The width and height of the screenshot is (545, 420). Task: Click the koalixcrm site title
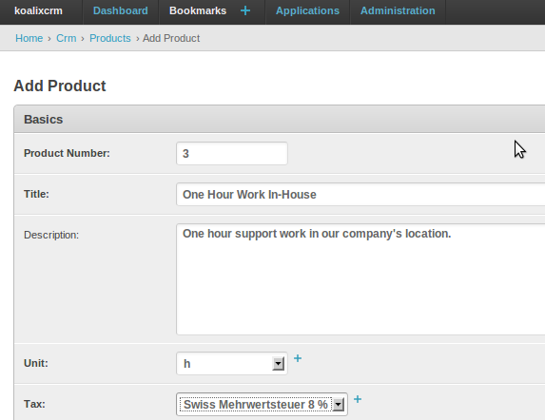pos(38,10)
